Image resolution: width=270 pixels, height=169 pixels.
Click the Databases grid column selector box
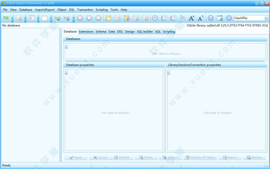[67, 46]
